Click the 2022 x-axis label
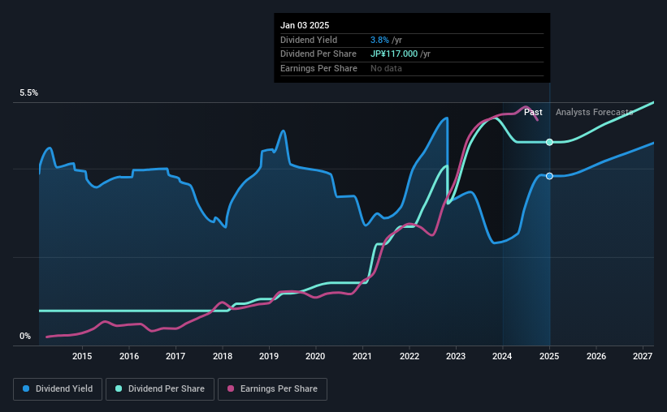 tap(409, 356)
